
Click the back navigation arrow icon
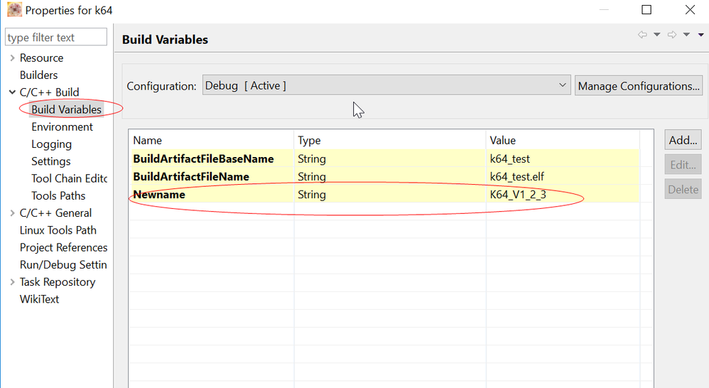[x=642, y=35]
